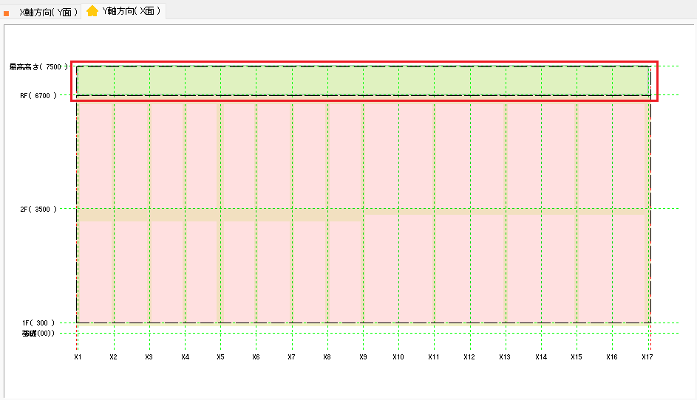Switch to the X軸方向(Y面) tab

[48, 12]
